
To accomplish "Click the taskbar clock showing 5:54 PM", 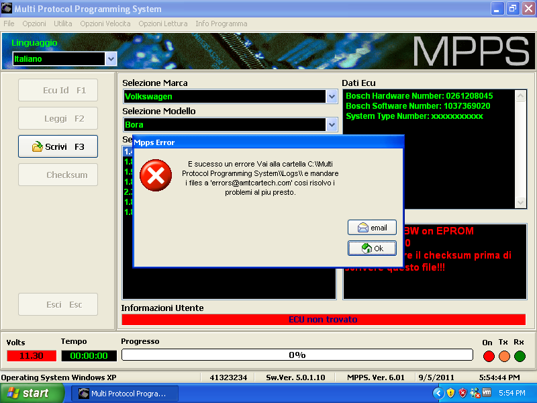I will tap(511, 393).
